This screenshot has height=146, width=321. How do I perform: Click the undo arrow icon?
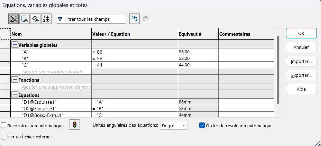click(134, 19)
